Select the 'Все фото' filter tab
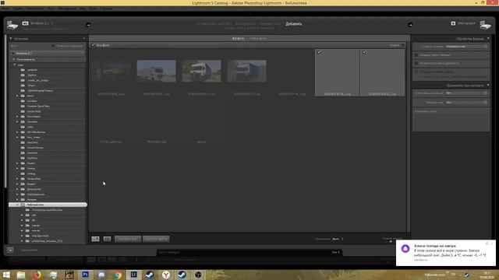 coord(238,38)
